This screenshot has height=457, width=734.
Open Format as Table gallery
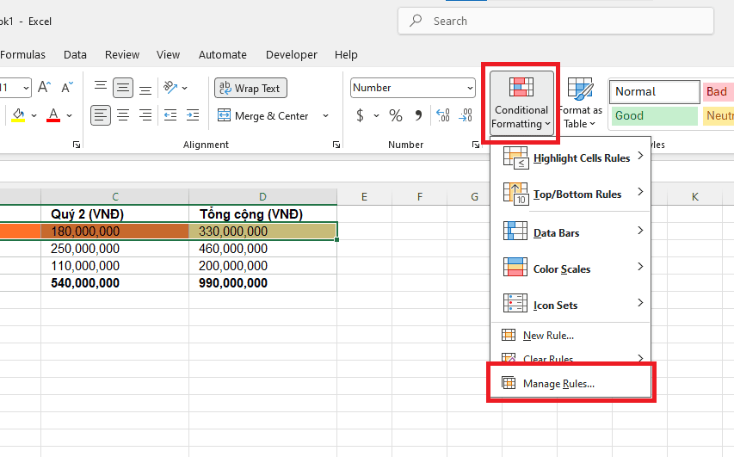(x=581, y=103)
